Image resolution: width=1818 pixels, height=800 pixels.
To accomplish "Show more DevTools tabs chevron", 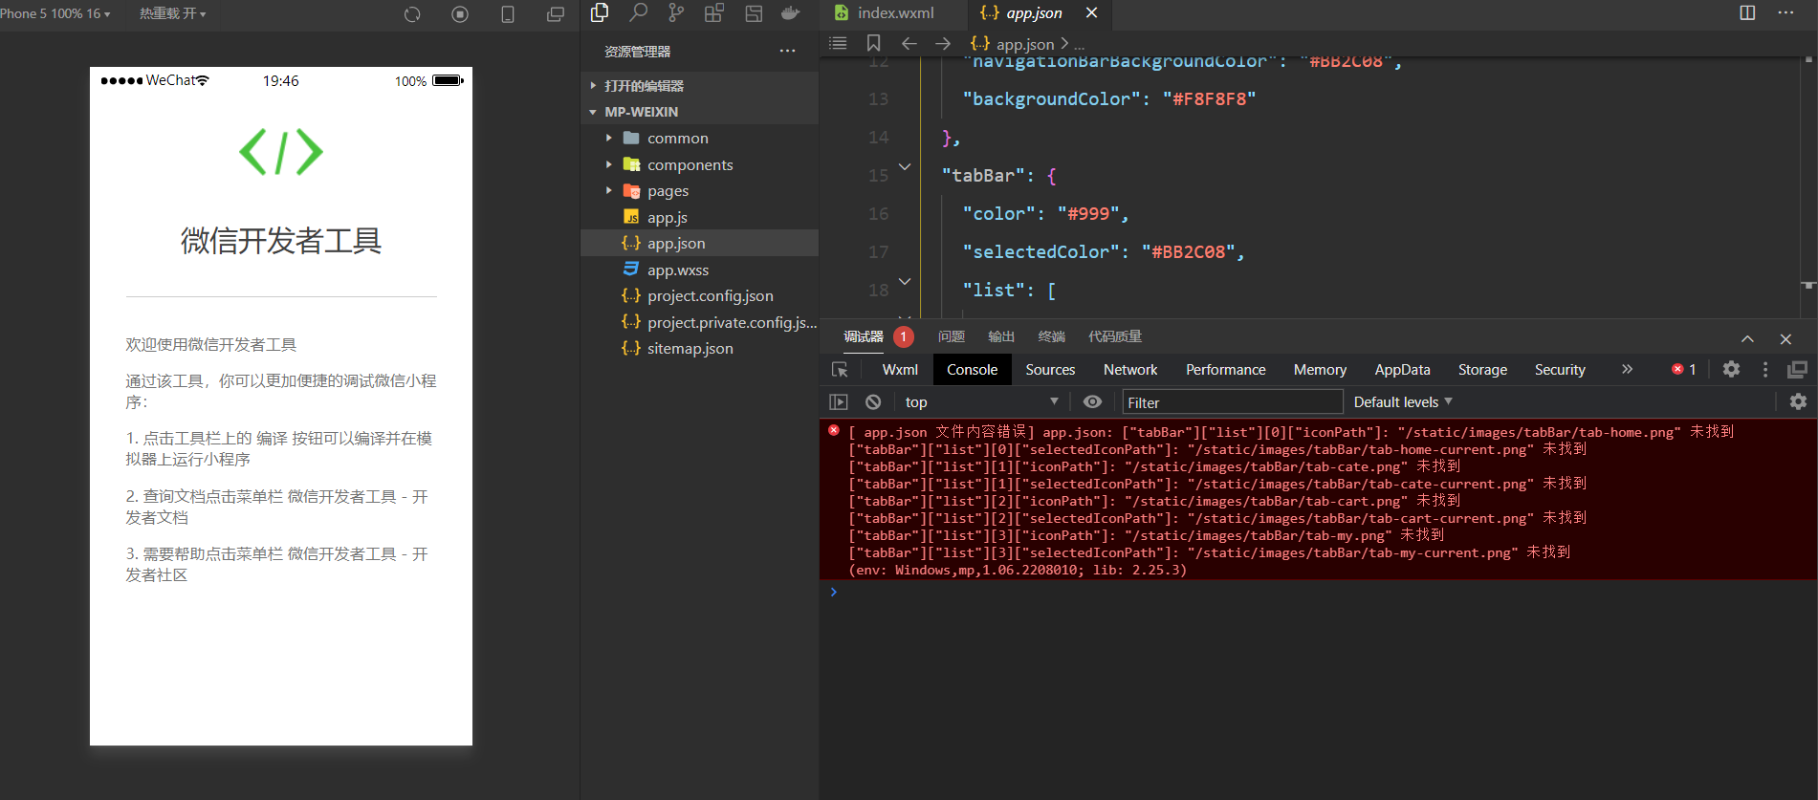I will pyautogui.click(x=1627, y=369).
